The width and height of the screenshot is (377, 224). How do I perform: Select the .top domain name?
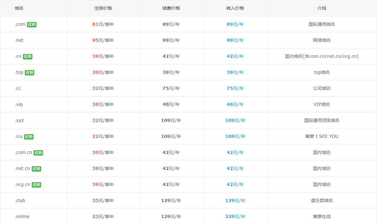[x=19, y=72]
